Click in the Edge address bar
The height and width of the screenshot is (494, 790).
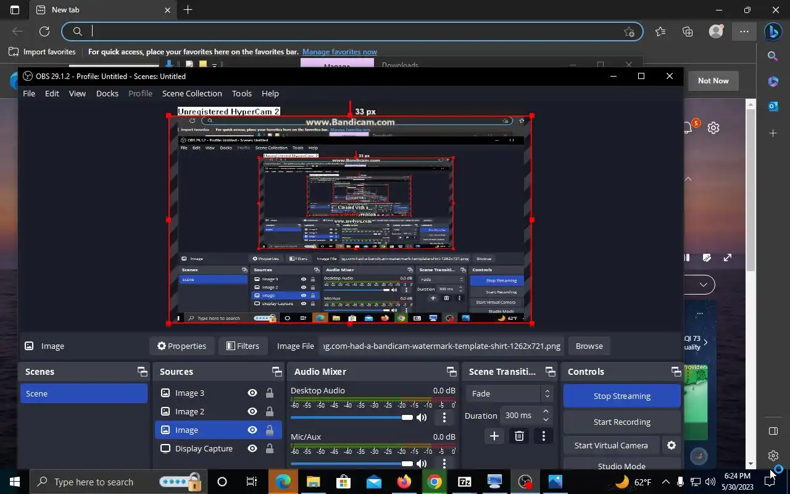[352, 31]
